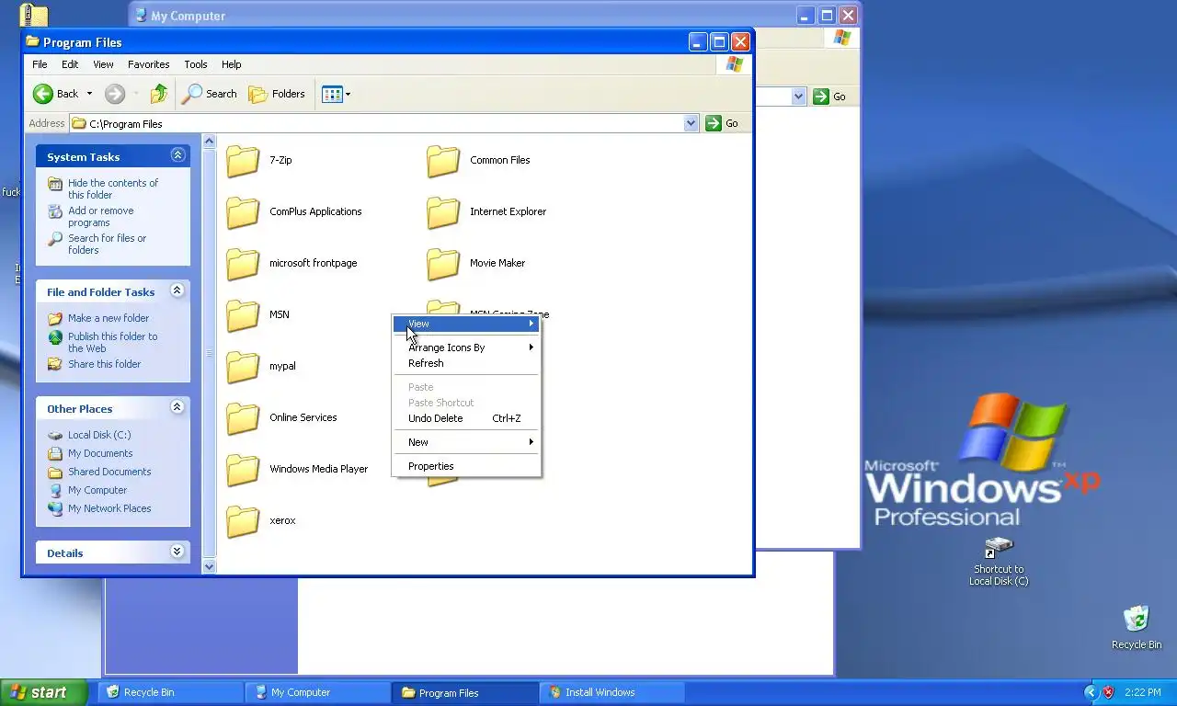Open the File menu
This screenshot has height=706, width=1177.
pos(40,64)
